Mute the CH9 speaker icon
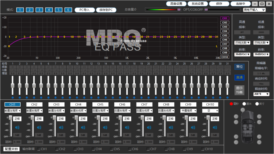The image size is (274, 154). (193, 127)
